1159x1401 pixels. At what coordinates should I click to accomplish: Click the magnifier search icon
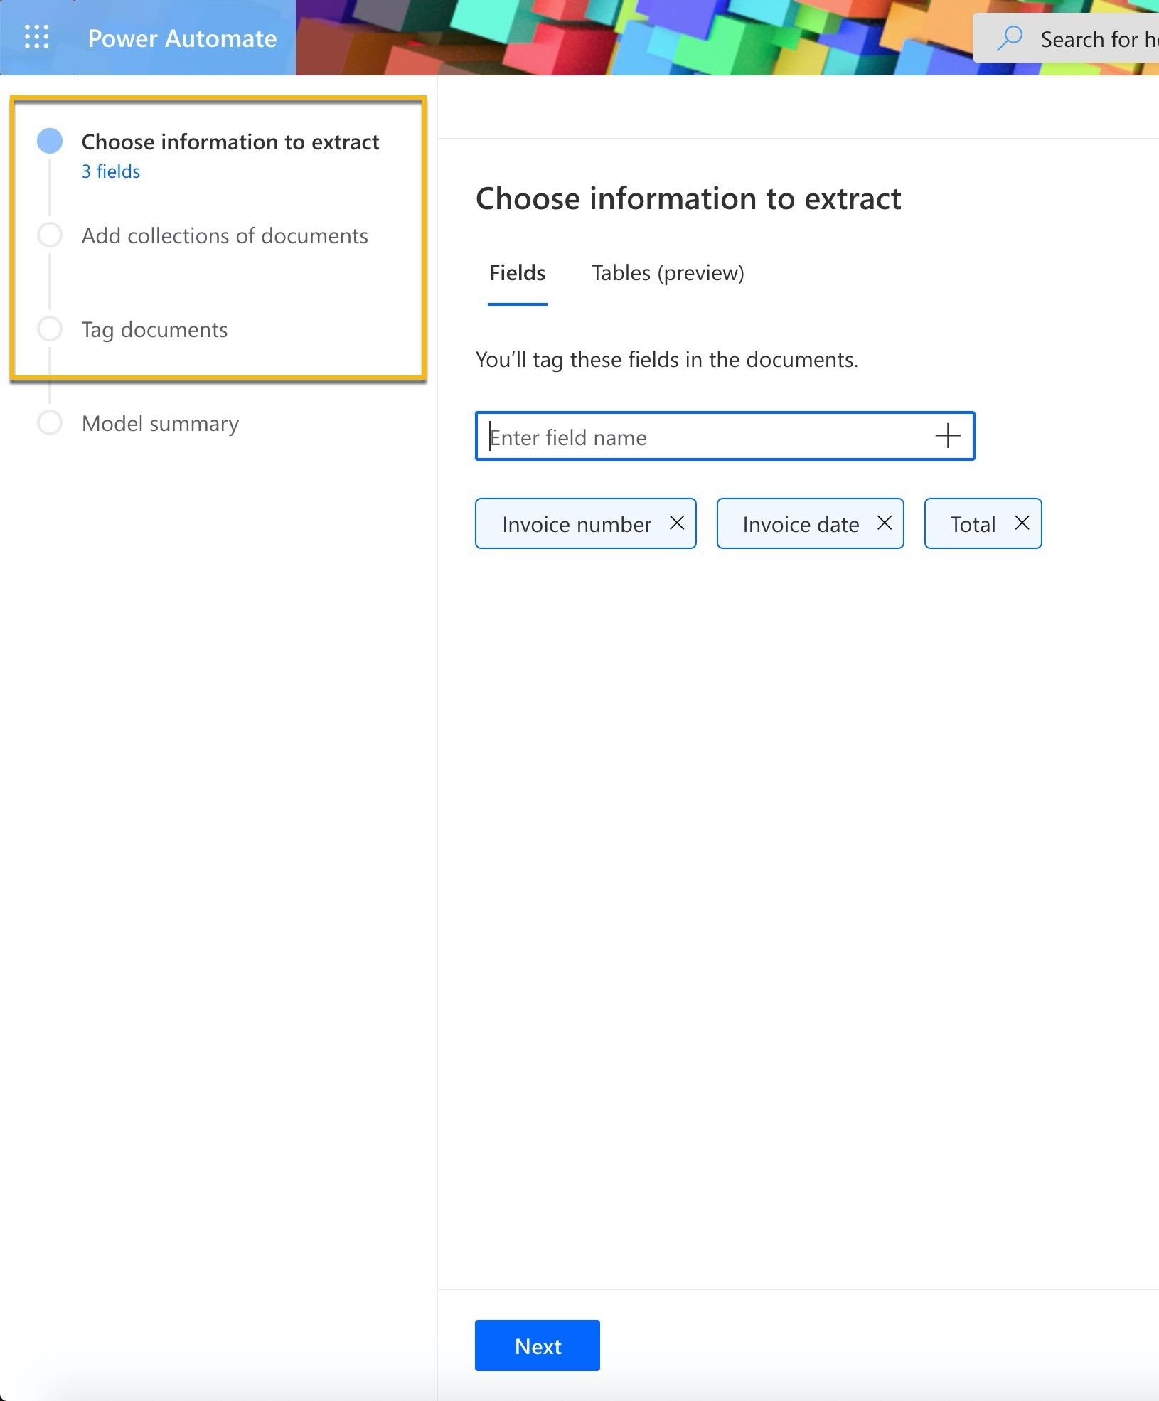[x=1009, y=38]
